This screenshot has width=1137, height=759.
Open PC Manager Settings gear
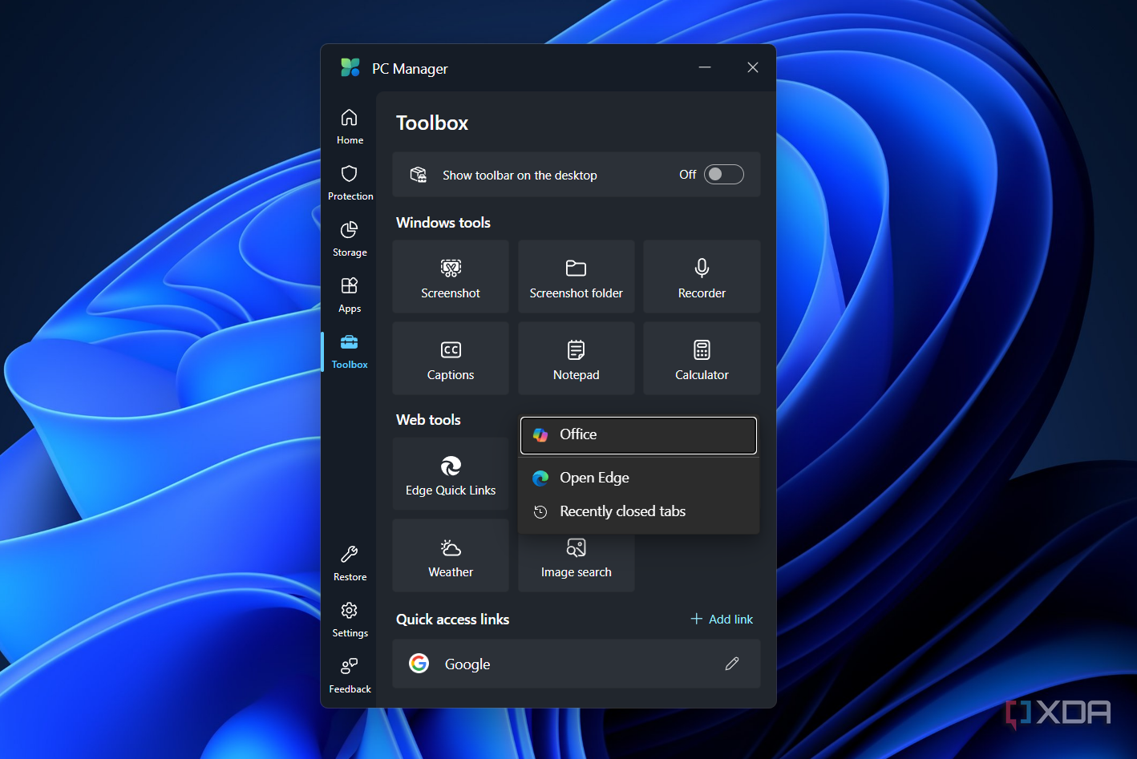pos(350,620)
